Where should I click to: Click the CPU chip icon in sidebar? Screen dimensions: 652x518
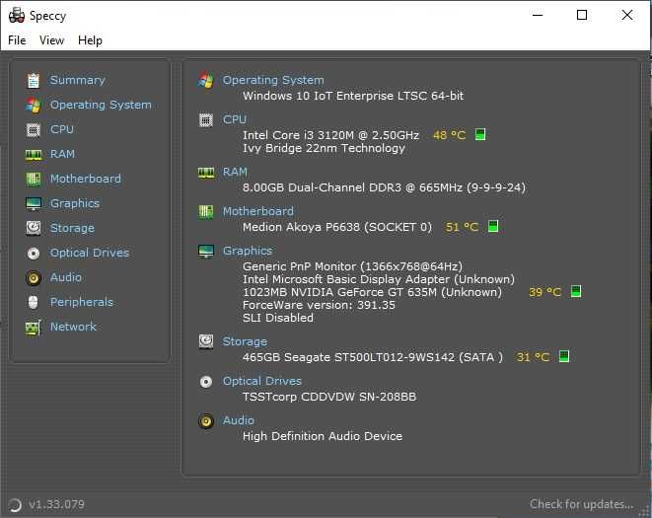coord(34,130)
